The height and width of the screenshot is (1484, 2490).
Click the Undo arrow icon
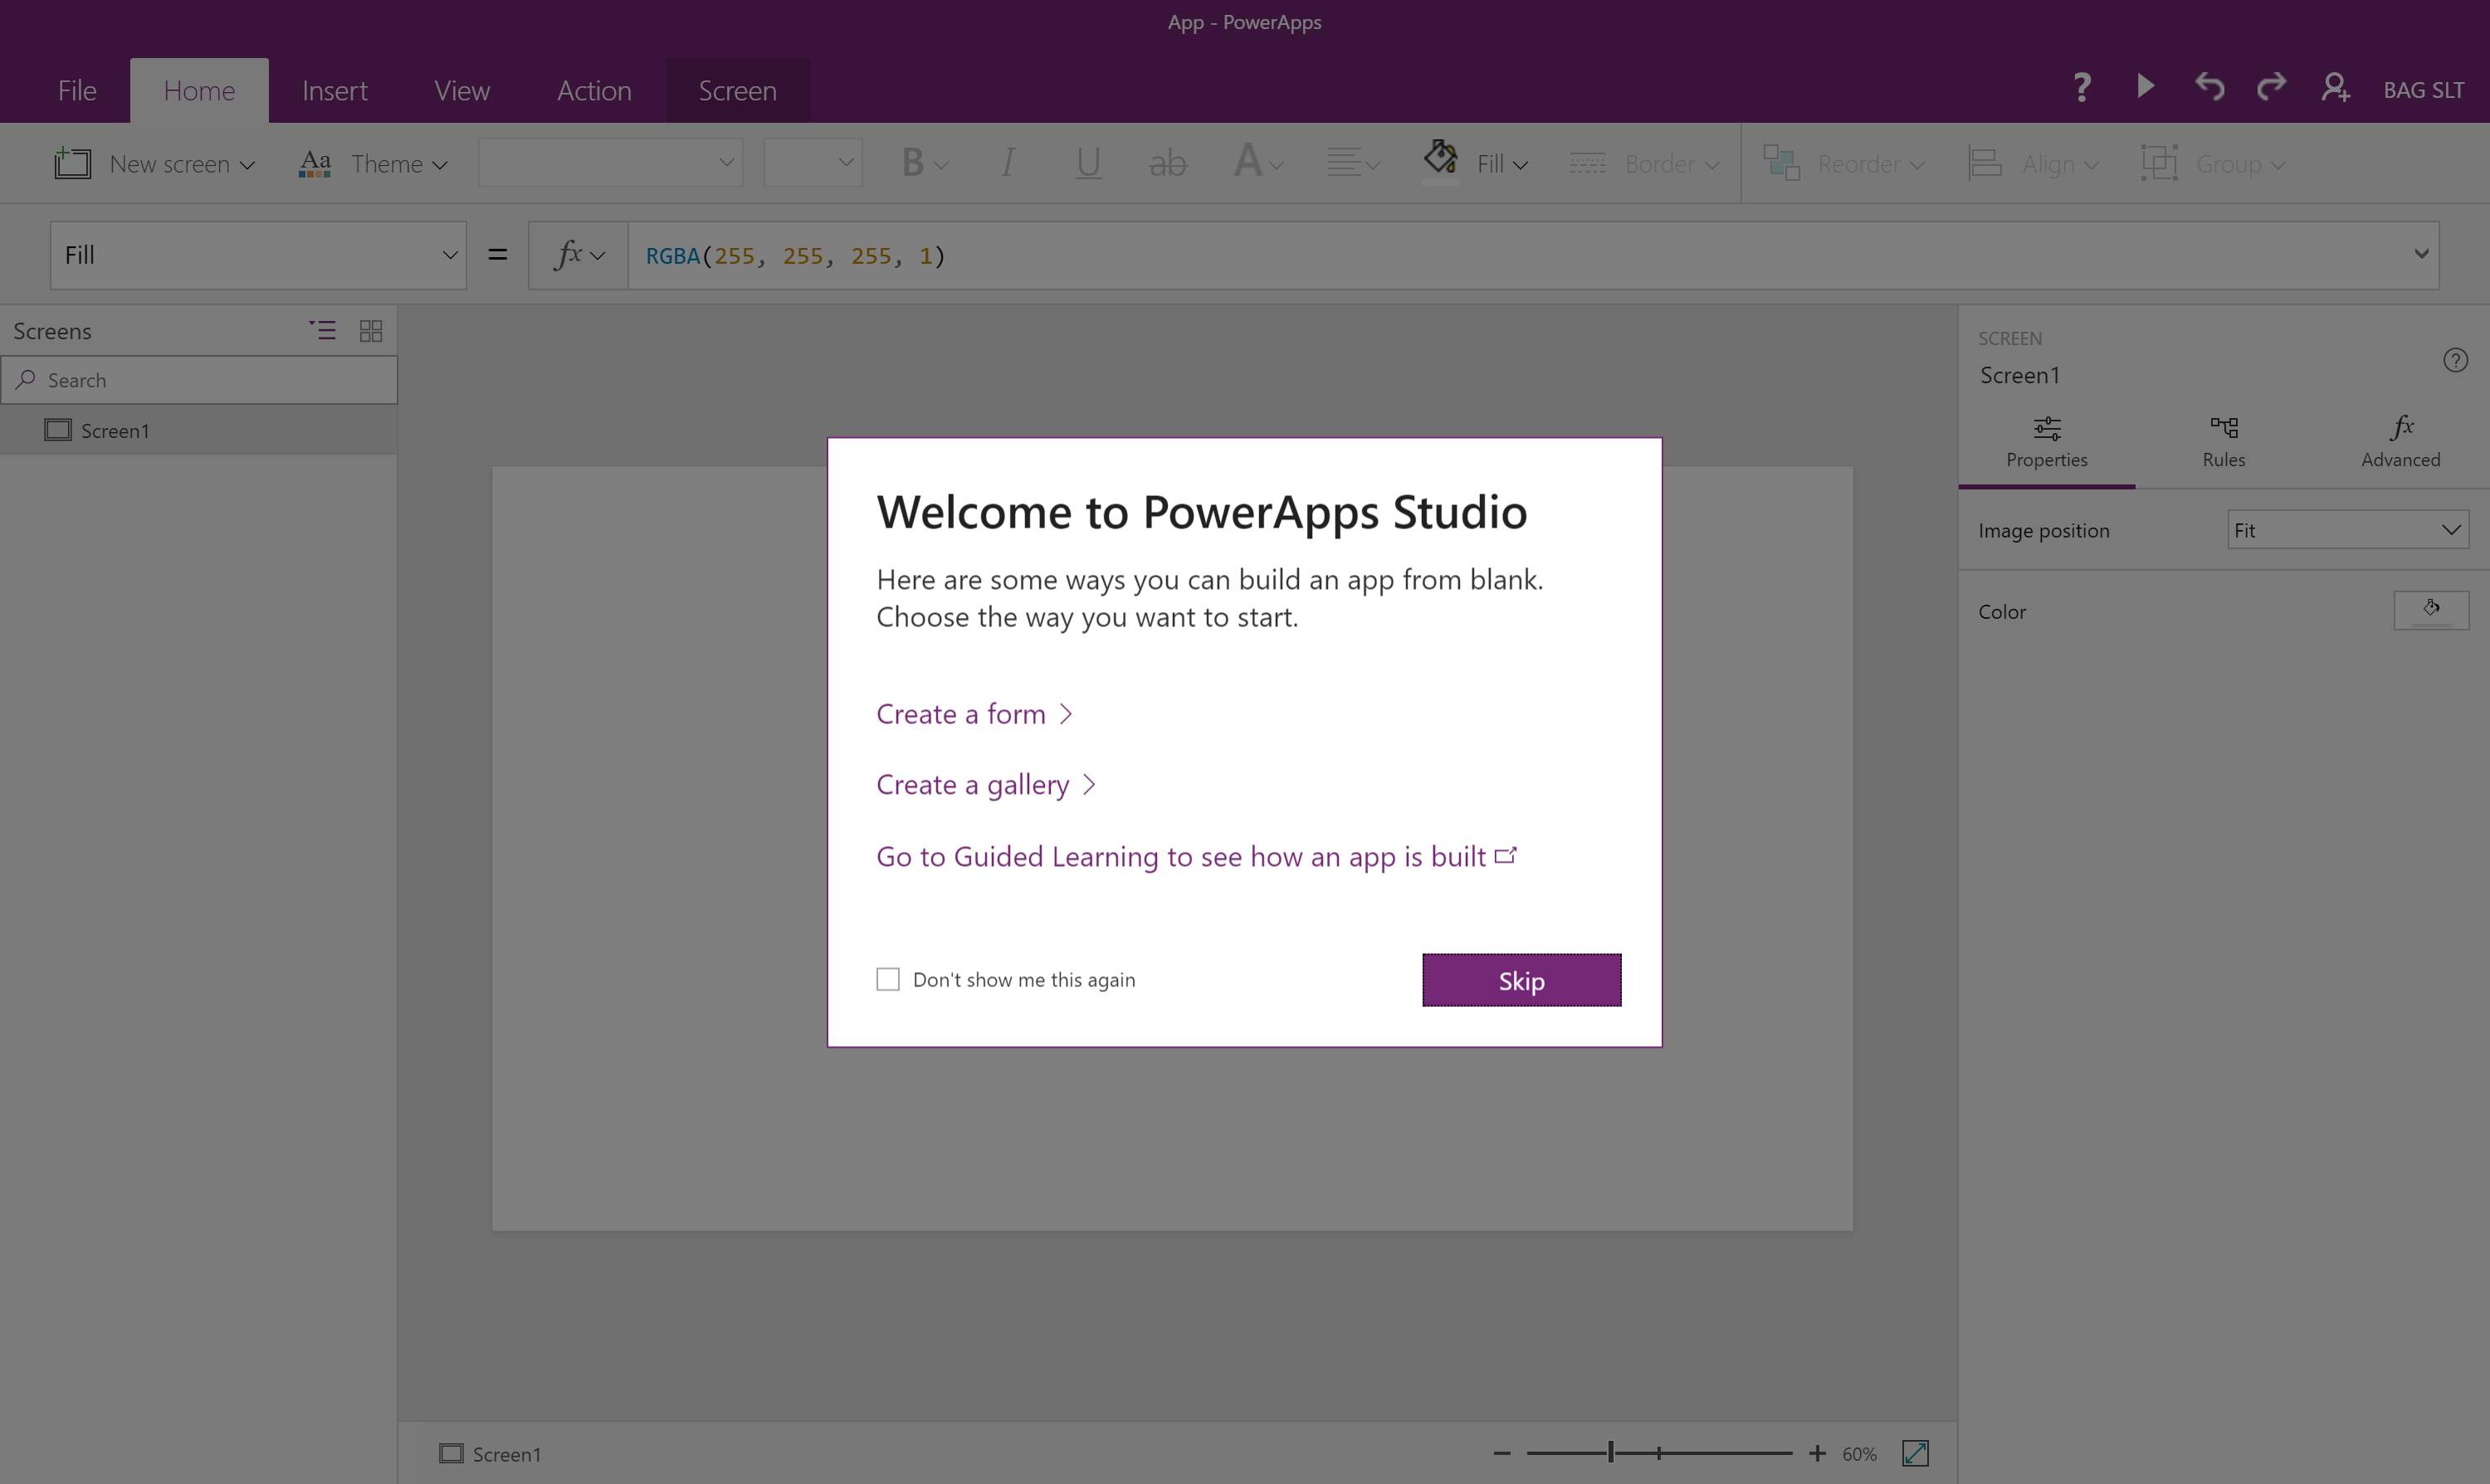pos(2209,87)
